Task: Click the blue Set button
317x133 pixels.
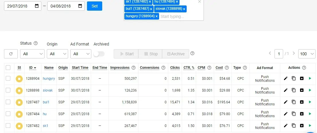Action: pos(94,6)
